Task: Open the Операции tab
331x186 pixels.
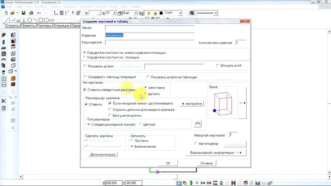Action: (x=61, y=25)
